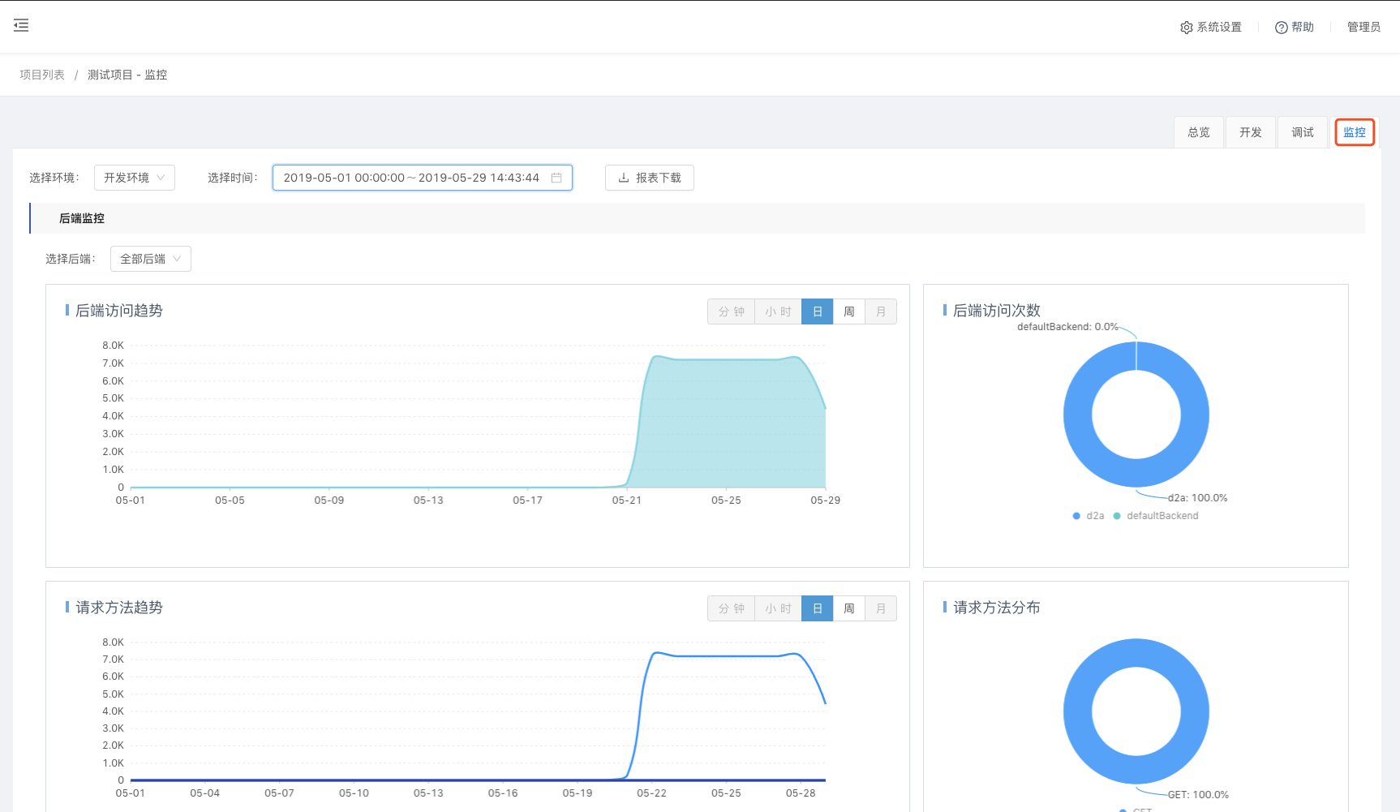Switch request method trend to daily view
This screenshot has height=812, width=1400.
[817, 608]
